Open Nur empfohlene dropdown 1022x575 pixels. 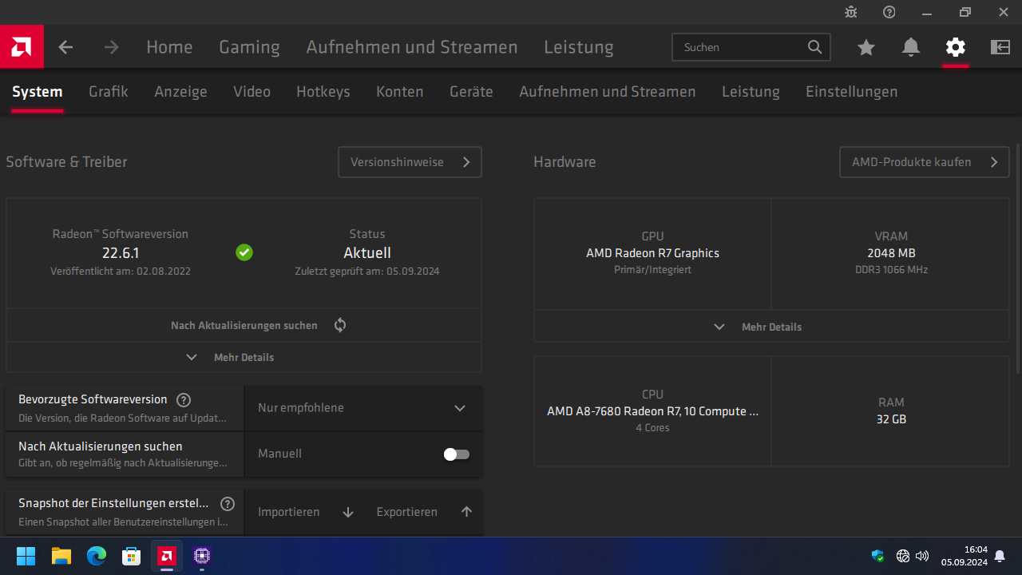pos(362,408)
